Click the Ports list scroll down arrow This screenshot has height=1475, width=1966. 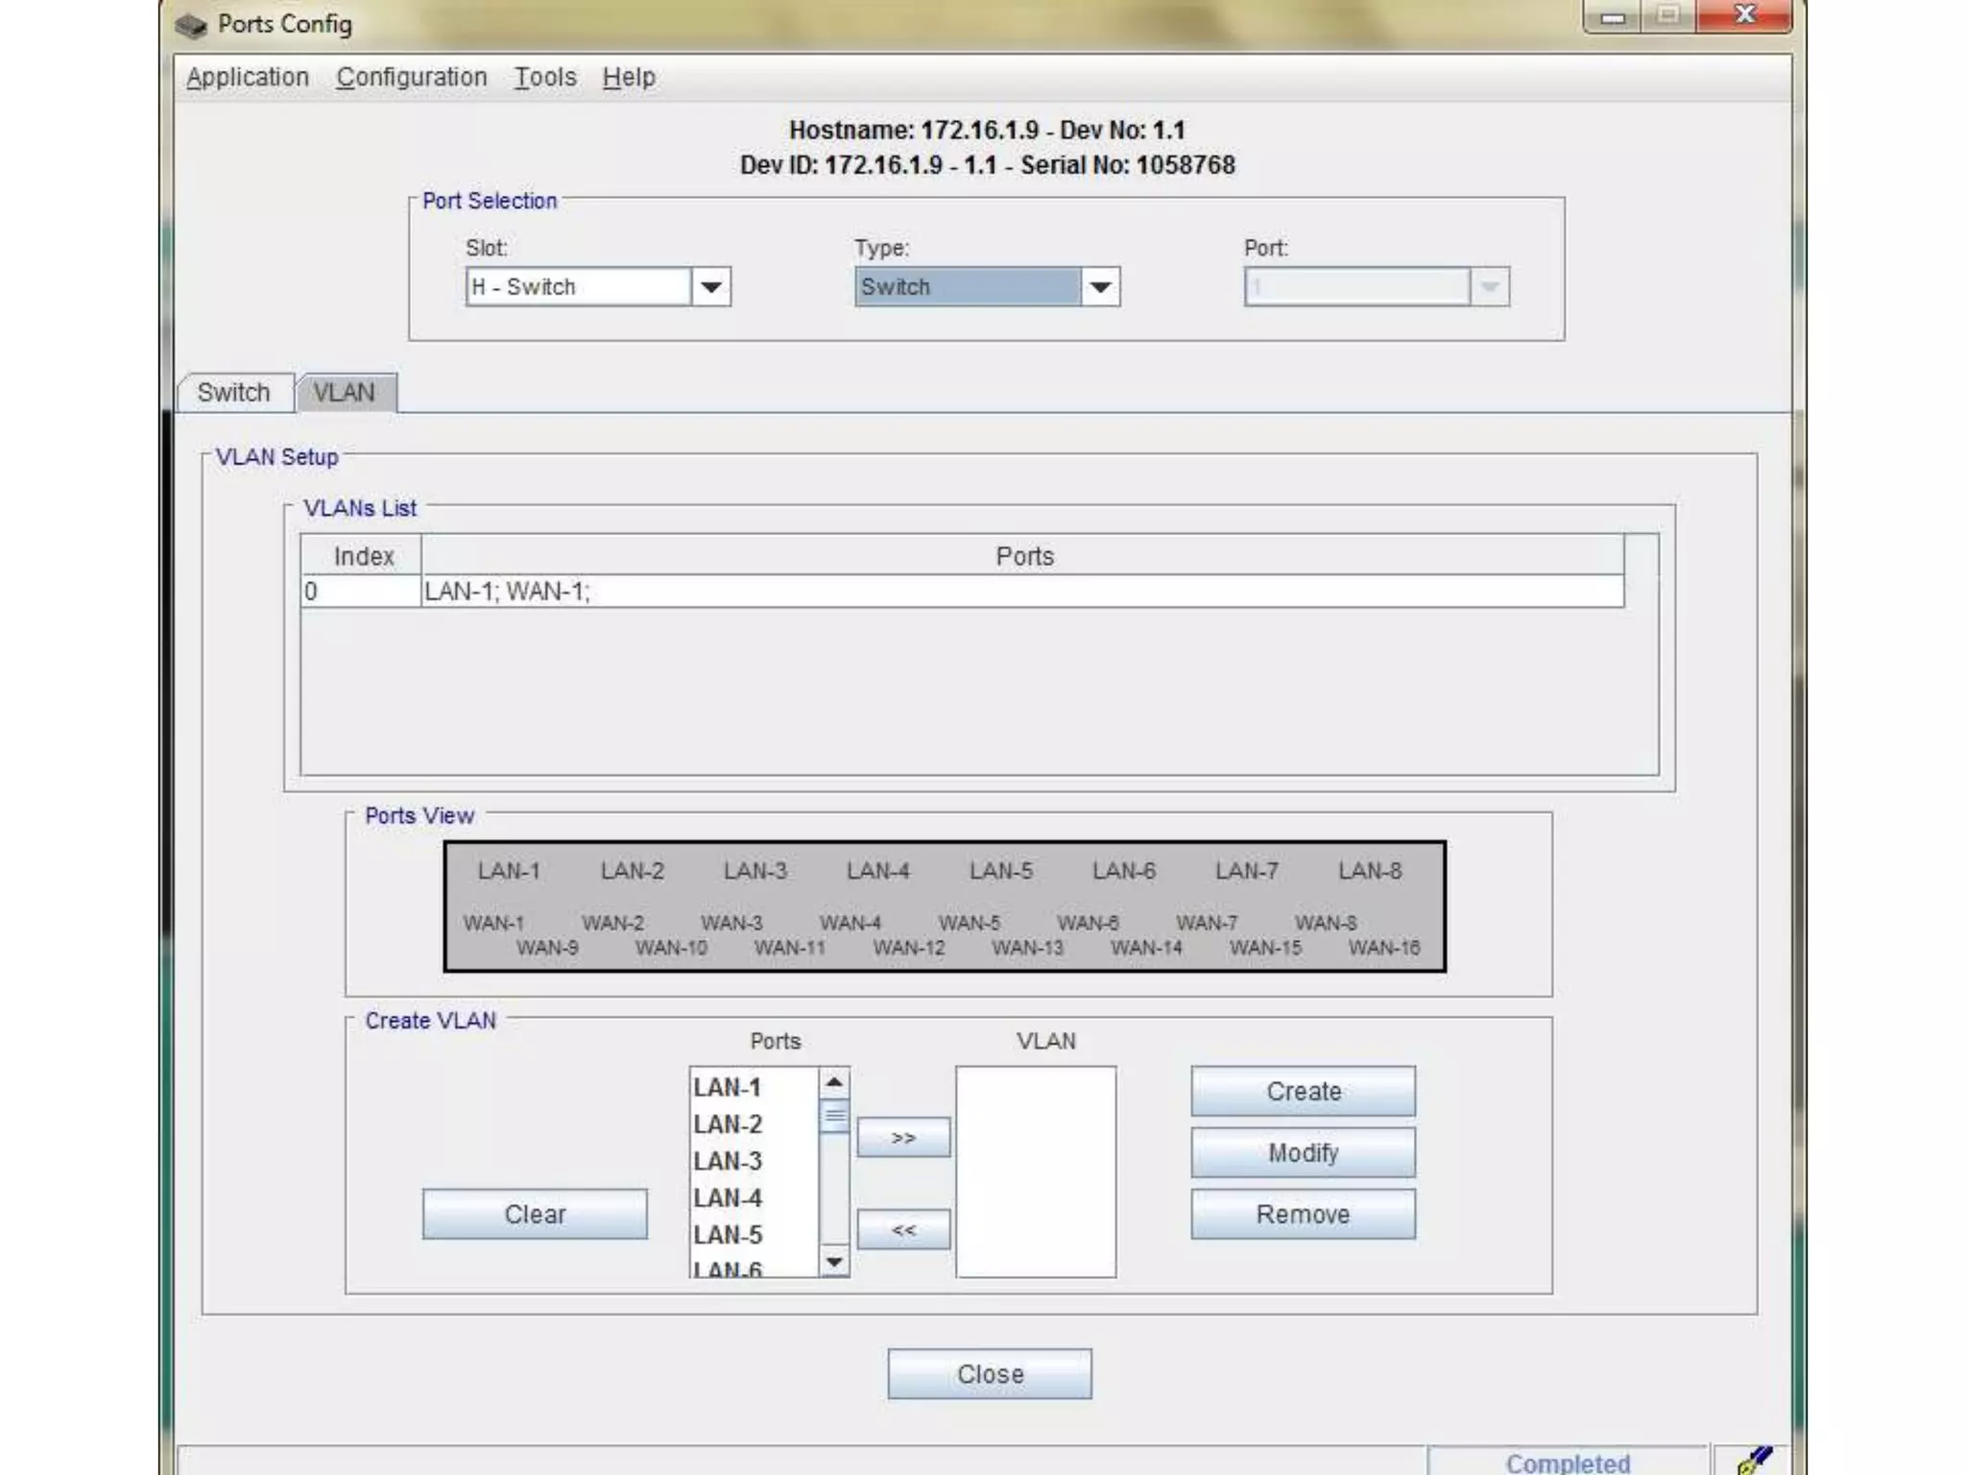coord(834,1262)
